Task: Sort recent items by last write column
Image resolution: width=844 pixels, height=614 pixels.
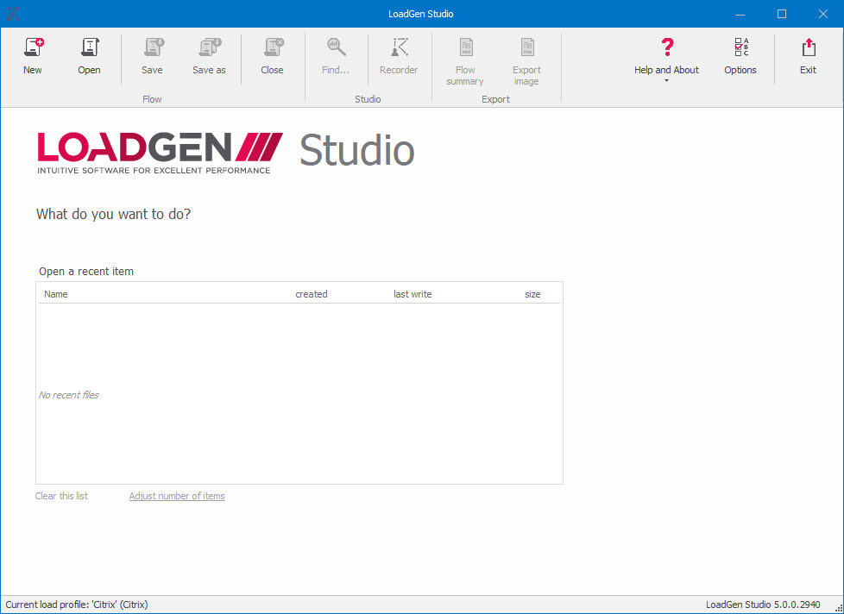Action: 413,294
